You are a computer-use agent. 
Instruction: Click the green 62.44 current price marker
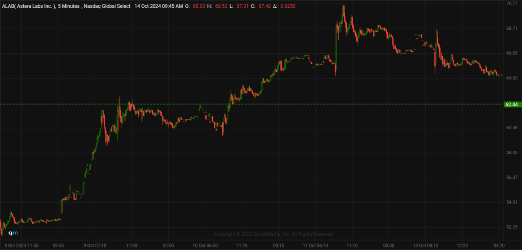[512, 104]
